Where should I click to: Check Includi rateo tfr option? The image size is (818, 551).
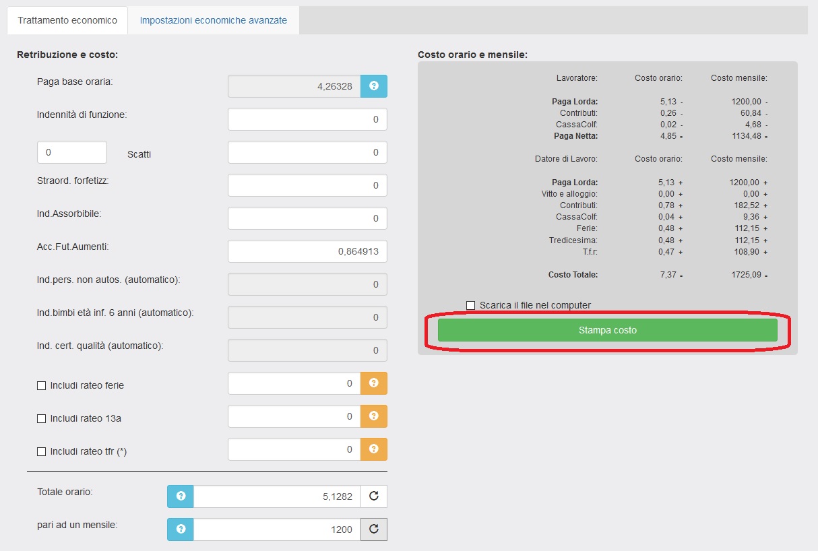(41, 452)
